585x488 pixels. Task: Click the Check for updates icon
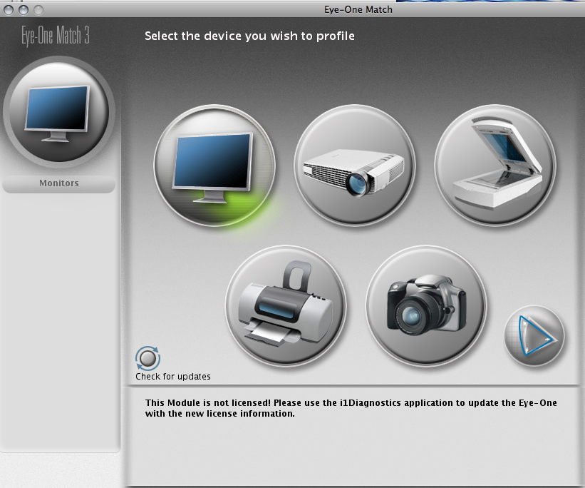pos(147,358)
